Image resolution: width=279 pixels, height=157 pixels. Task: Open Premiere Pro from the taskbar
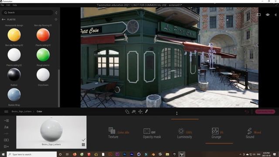tap(117, 154)
